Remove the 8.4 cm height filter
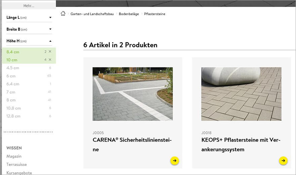 [50, 51]
